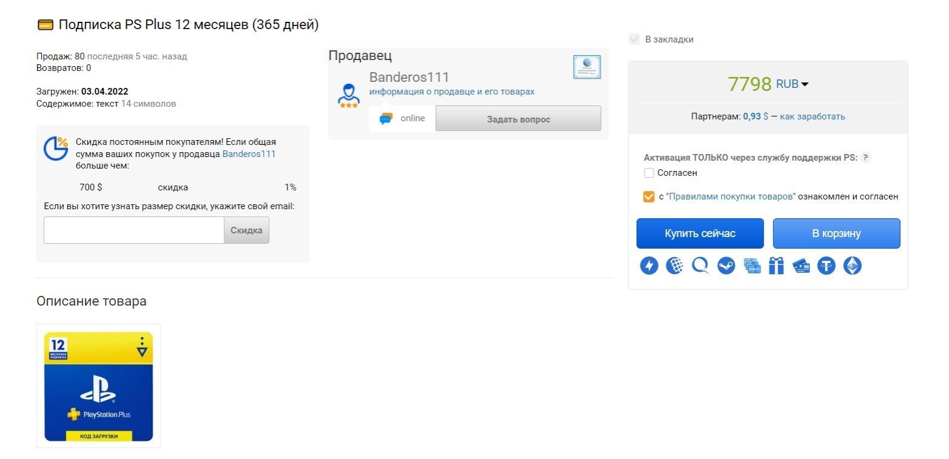Click the help question mark near PS activation

[x=865, y=158]
